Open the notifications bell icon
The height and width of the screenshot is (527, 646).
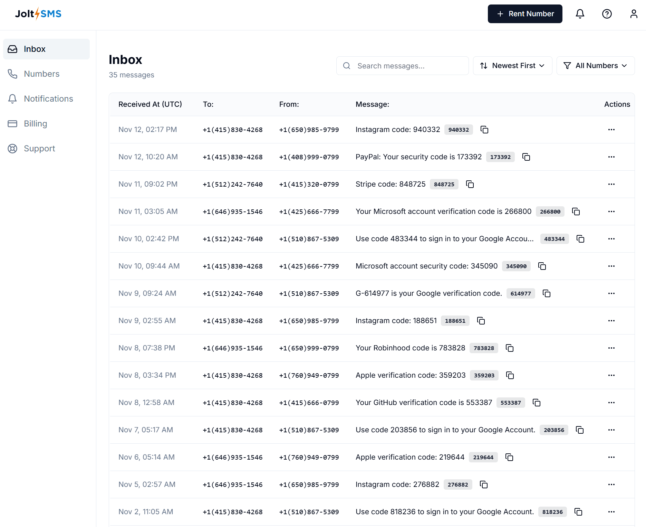pyautogui.click(x=580, y=14)
